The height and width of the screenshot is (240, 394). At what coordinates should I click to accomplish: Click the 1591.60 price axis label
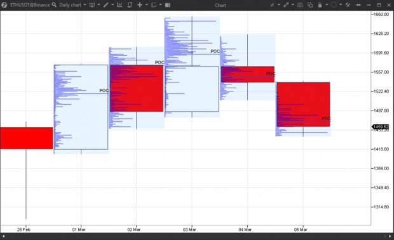381,53
